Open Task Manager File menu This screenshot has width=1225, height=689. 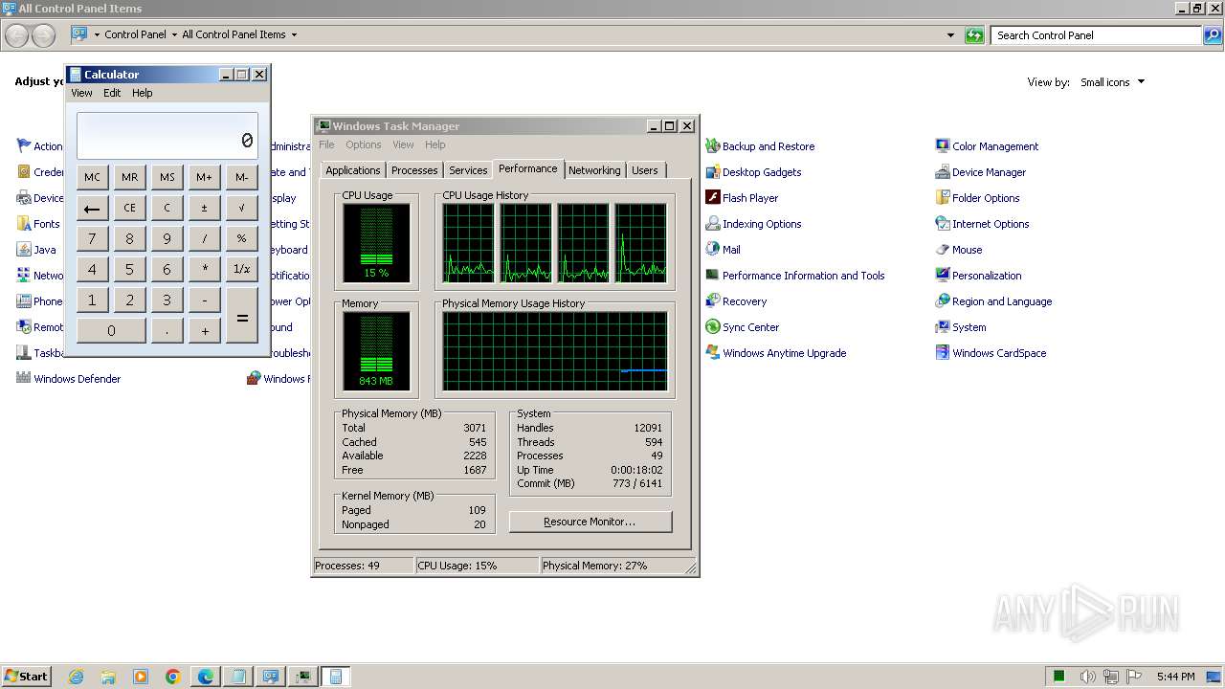click(x=326, y=144)
